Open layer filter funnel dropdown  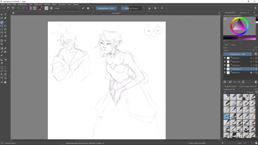click(254, 51)
